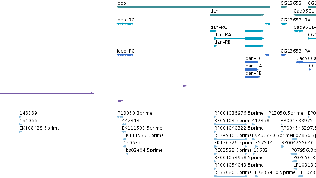The image size is (316, 178).
Task: Click the RE62532.5prime EST glyph line
Action: coord(231,154)
